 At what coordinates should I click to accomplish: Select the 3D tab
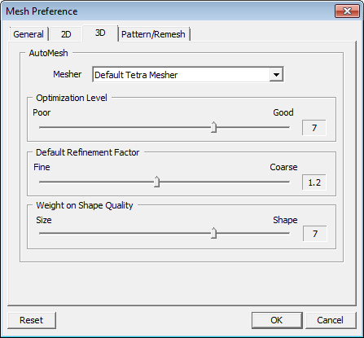pos(100,33)
